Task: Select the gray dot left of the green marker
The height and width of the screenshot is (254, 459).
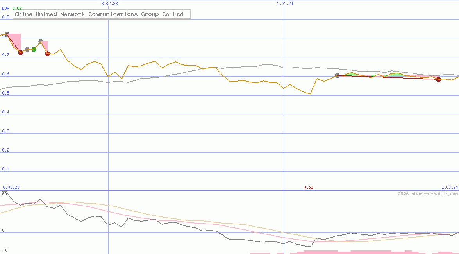Action: (x=27, y=49)
